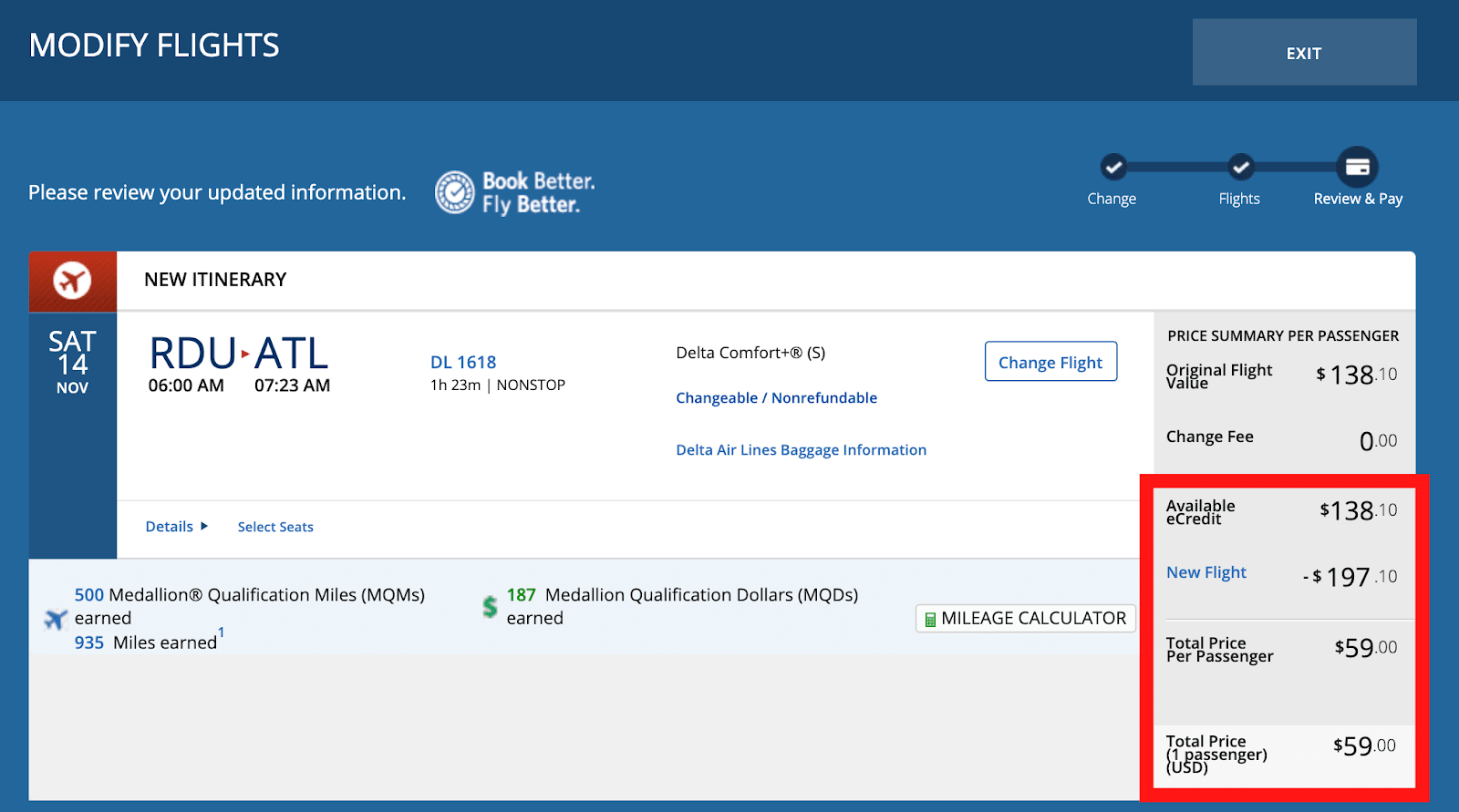Click the 07:23 AM arrival time
The width and height of the screenshot is (1459, 812).
click(292, 385)
